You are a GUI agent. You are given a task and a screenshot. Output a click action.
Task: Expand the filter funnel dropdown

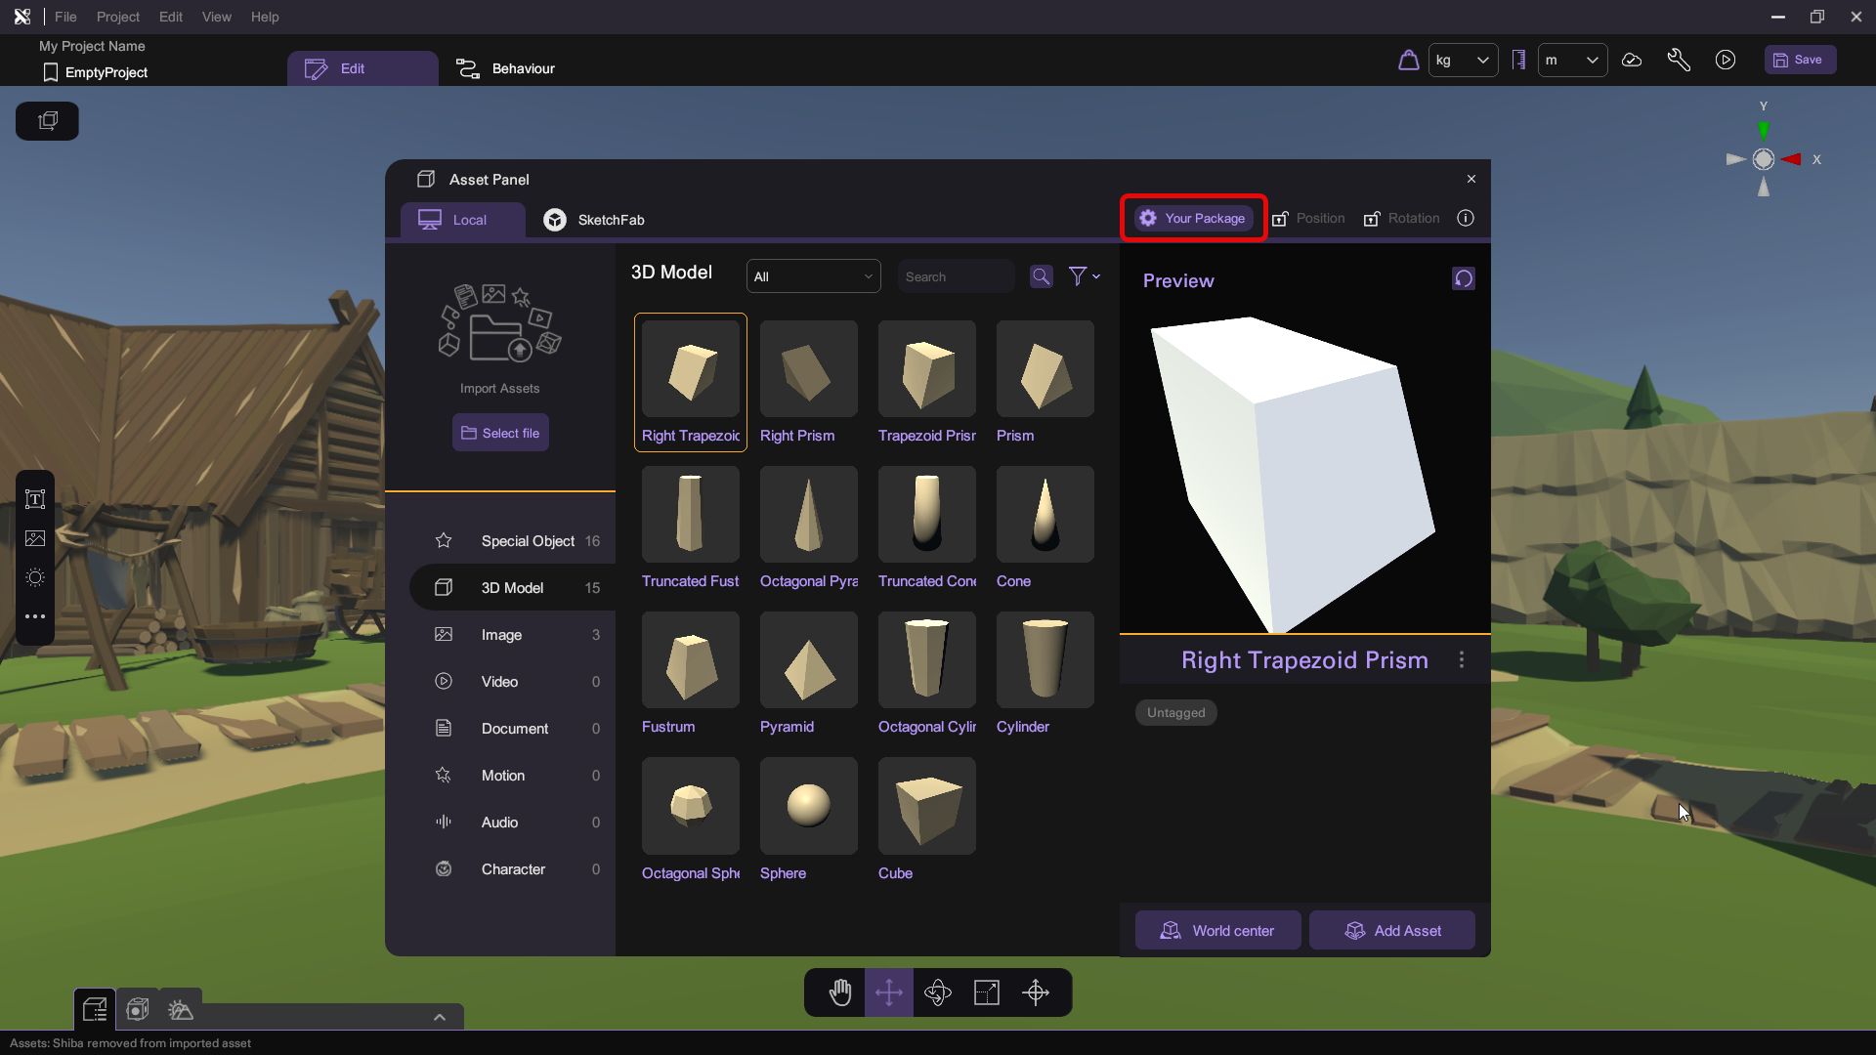tap(1084, 276)
